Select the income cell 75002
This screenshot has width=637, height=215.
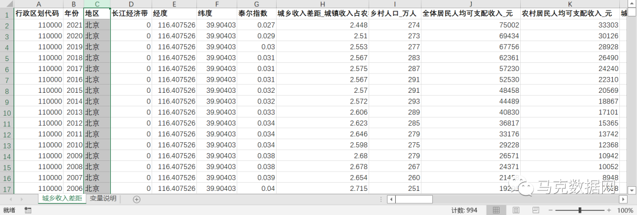[x=471, y=25]
